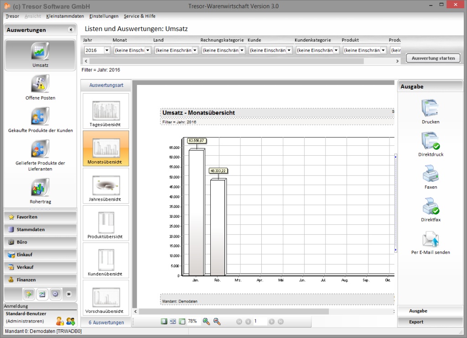Screen dimensions: 467x338
Task: Select the Jahresübersicht report type thumbnail
Action: [106, 185]
